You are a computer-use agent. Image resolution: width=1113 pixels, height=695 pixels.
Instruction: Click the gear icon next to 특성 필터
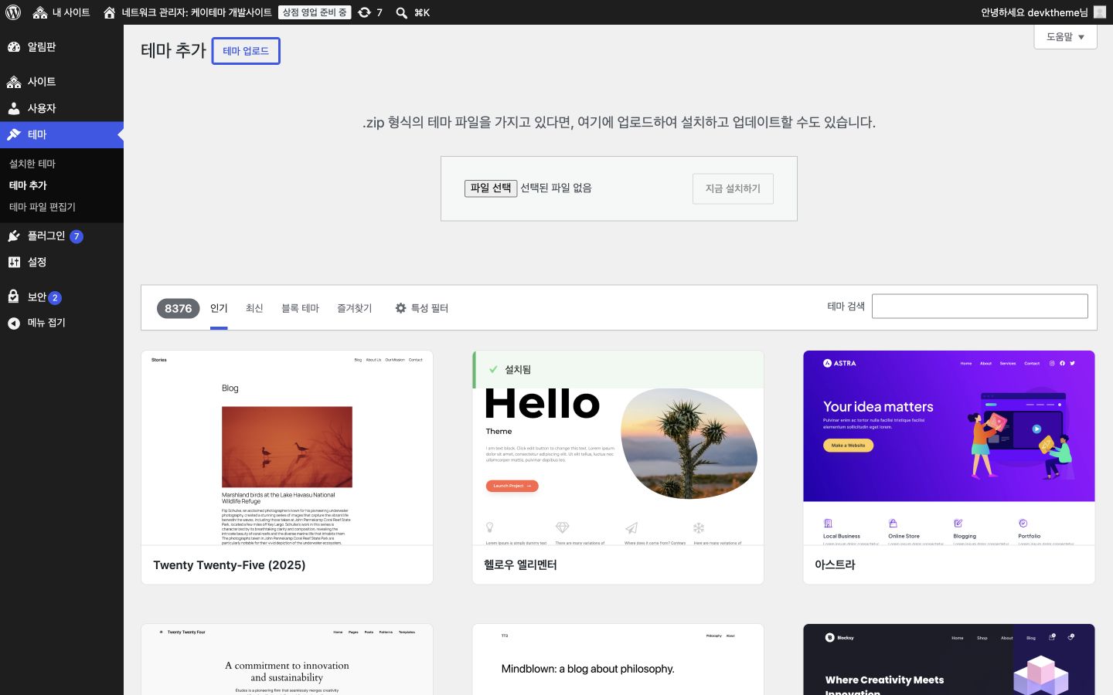(x=400, y=308)
